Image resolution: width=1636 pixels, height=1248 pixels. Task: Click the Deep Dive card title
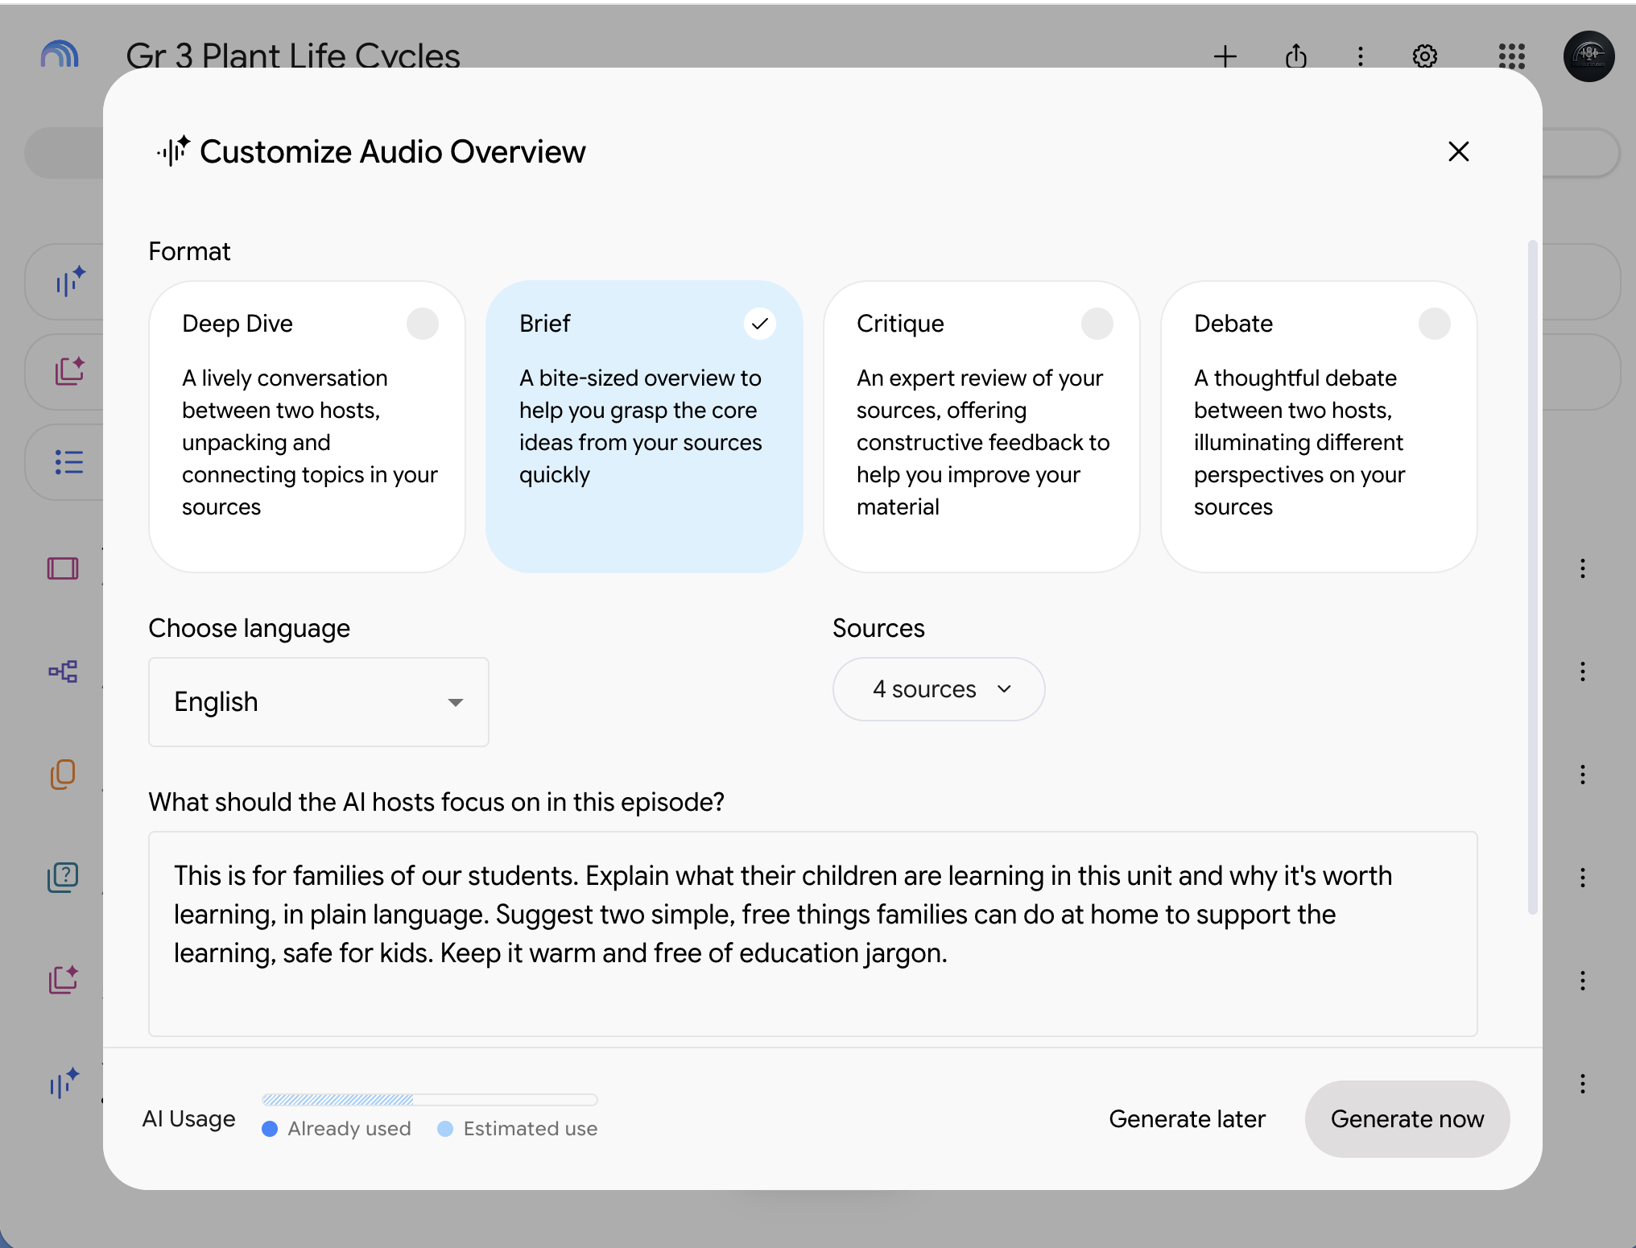pyautogui.click(x=238, y=324)
